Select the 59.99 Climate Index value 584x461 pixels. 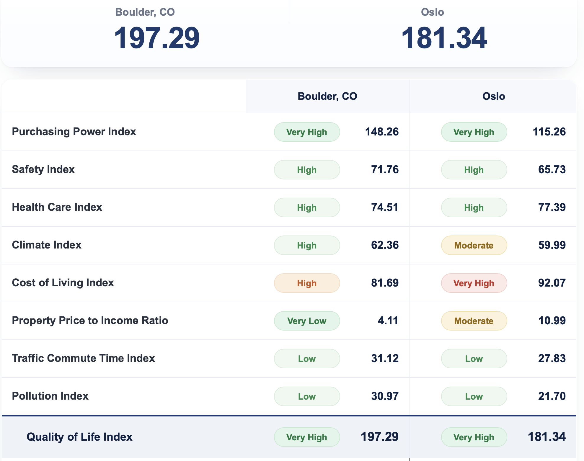point(552,245)
